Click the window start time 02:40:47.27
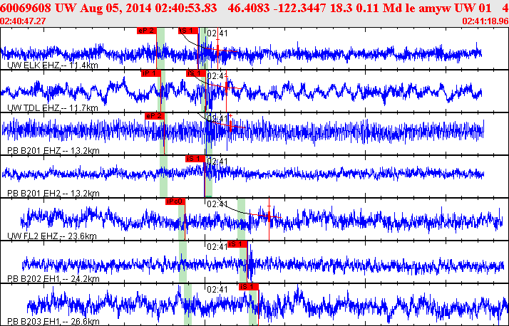The image size is (509, 326). 23,21
